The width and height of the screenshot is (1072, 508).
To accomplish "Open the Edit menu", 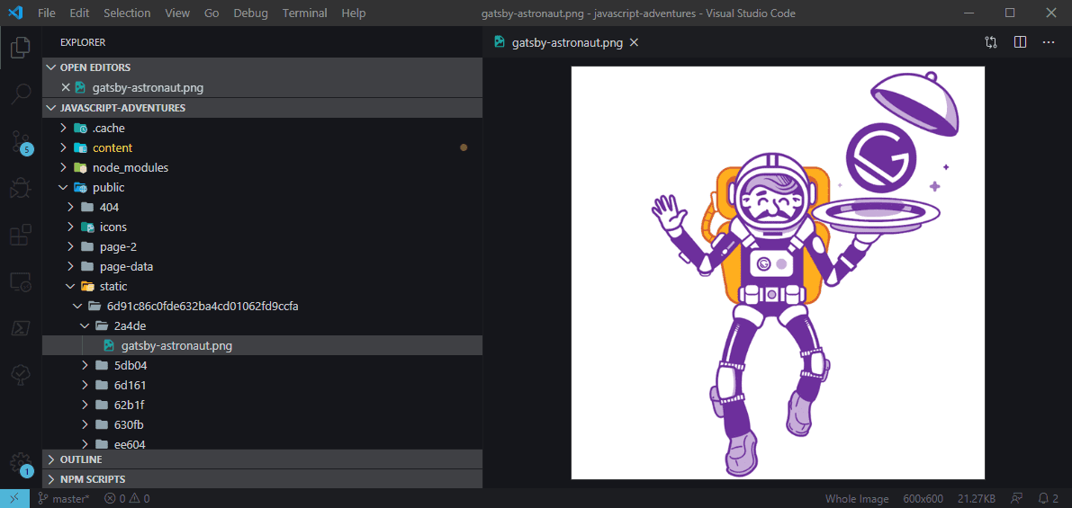I will [x=79, y=13].
